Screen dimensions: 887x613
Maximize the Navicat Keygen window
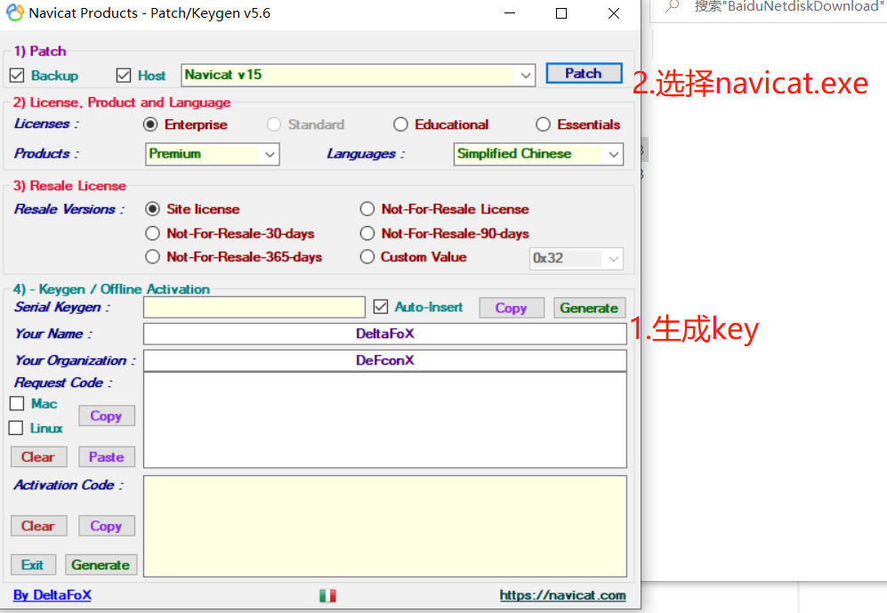click(561, 13)
